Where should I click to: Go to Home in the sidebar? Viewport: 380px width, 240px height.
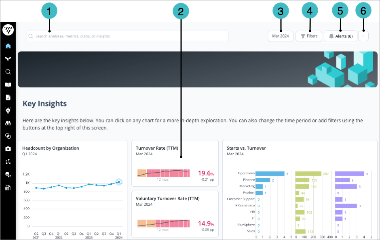8,46
